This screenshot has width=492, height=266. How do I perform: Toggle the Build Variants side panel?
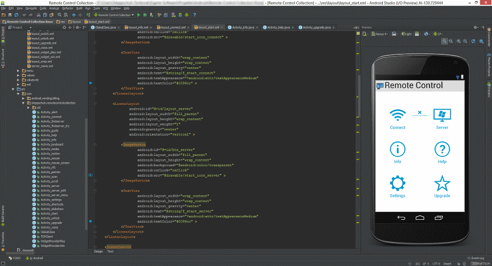(2, 213)
